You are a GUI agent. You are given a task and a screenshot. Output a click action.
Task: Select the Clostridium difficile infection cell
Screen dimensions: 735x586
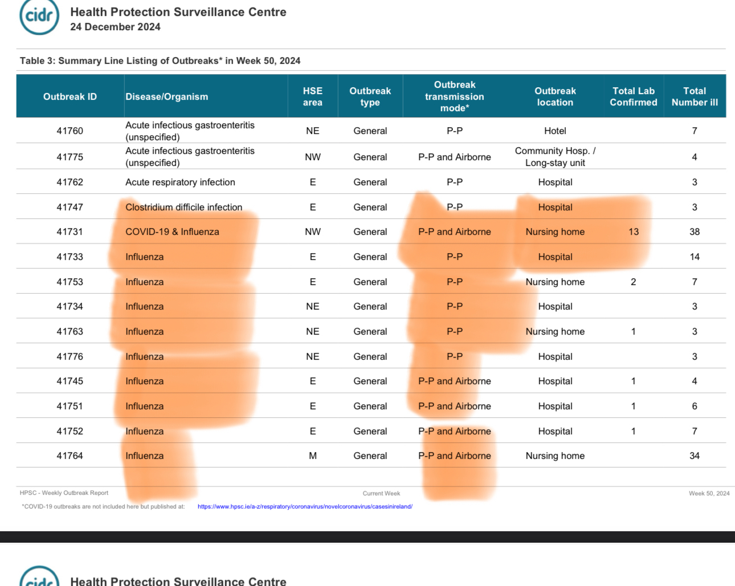coord(184,207)
